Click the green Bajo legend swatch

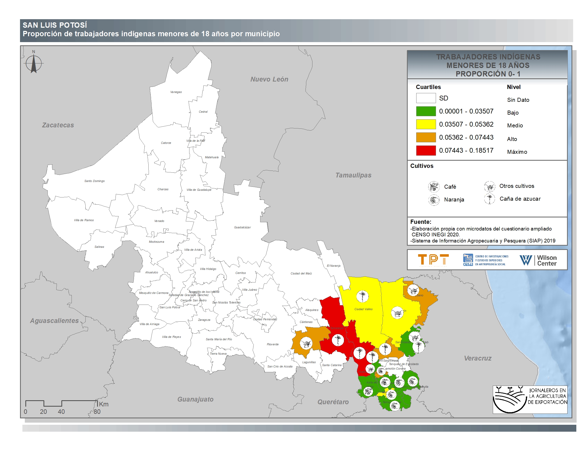426,111
